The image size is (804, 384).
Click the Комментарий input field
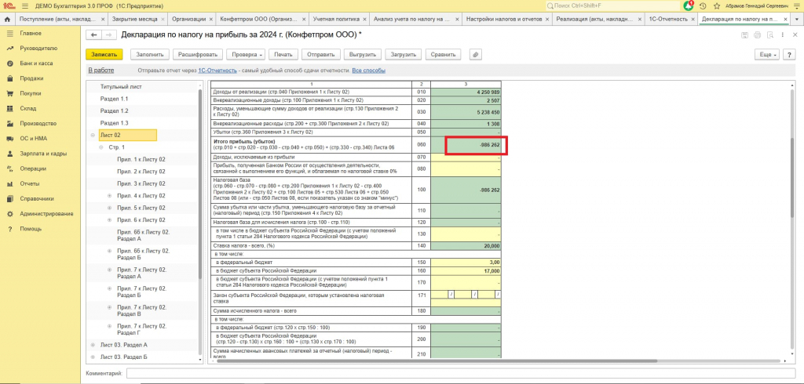pos(459,374)
